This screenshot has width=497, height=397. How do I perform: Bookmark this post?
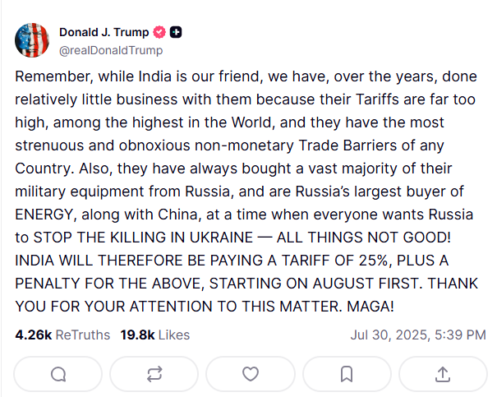347,374
